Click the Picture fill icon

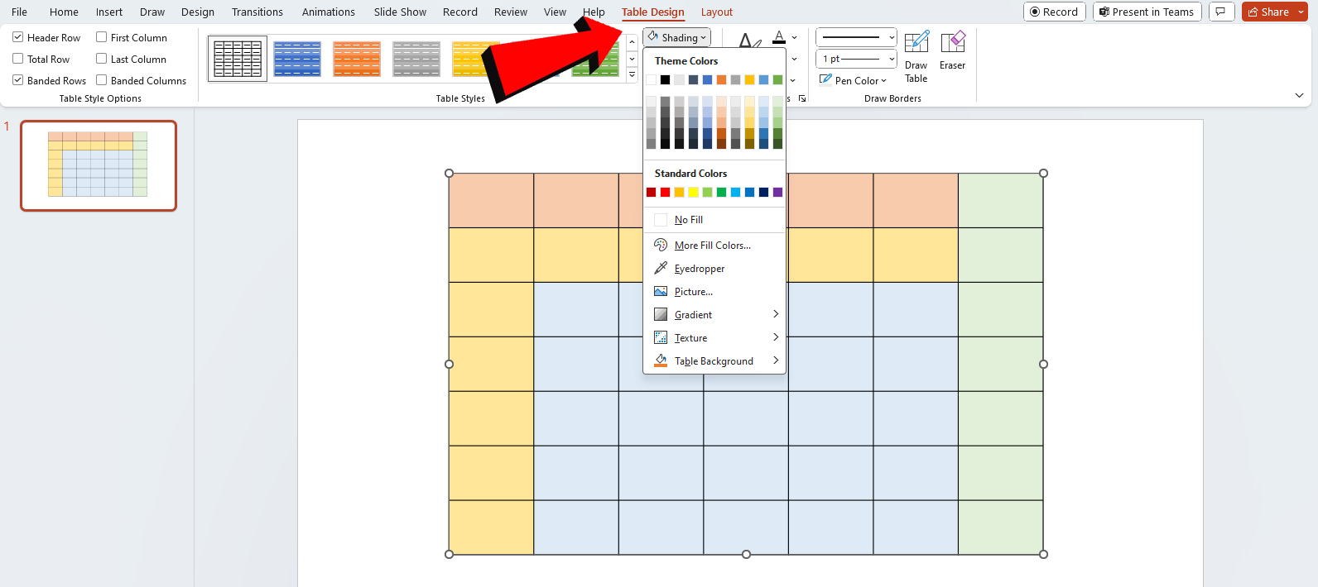click(x=661, y=291)
